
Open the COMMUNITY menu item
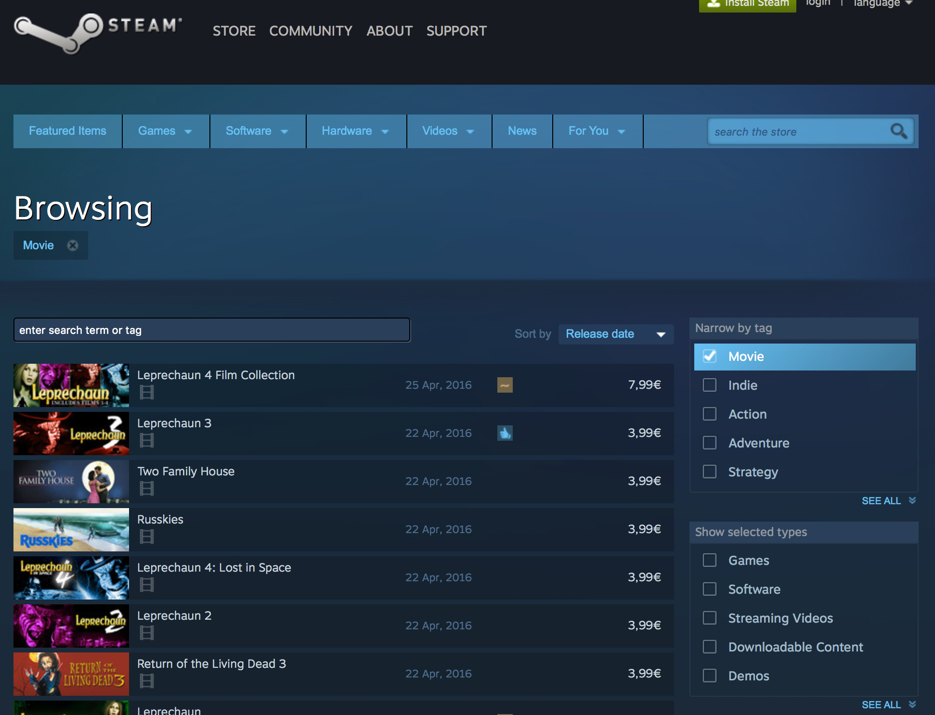[x=311, y=31]
